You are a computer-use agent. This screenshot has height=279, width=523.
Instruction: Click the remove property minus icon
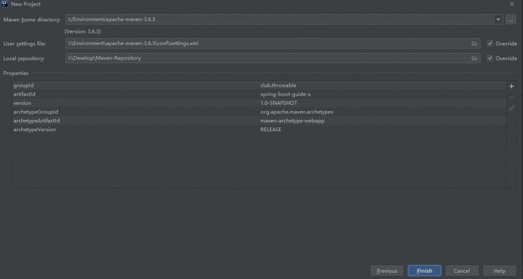click(511, 97)
